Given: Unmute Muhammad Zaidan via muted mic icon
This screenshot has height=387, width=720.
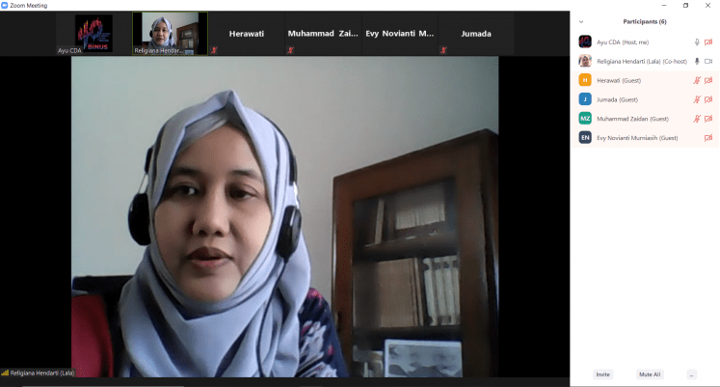Looking at the screenshot, I should click(x=697, y=119).
